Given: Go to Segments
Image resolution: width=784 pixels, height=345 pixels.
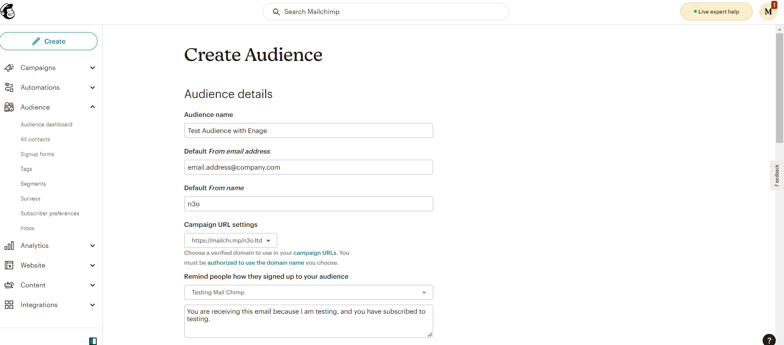Looking at the screenshot, I should point(33,184).
